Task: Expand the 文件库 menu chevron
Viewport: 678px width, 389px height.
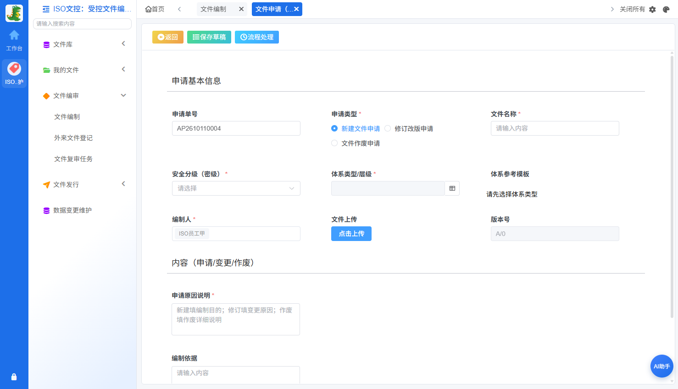Action: [x=123, y=44]
